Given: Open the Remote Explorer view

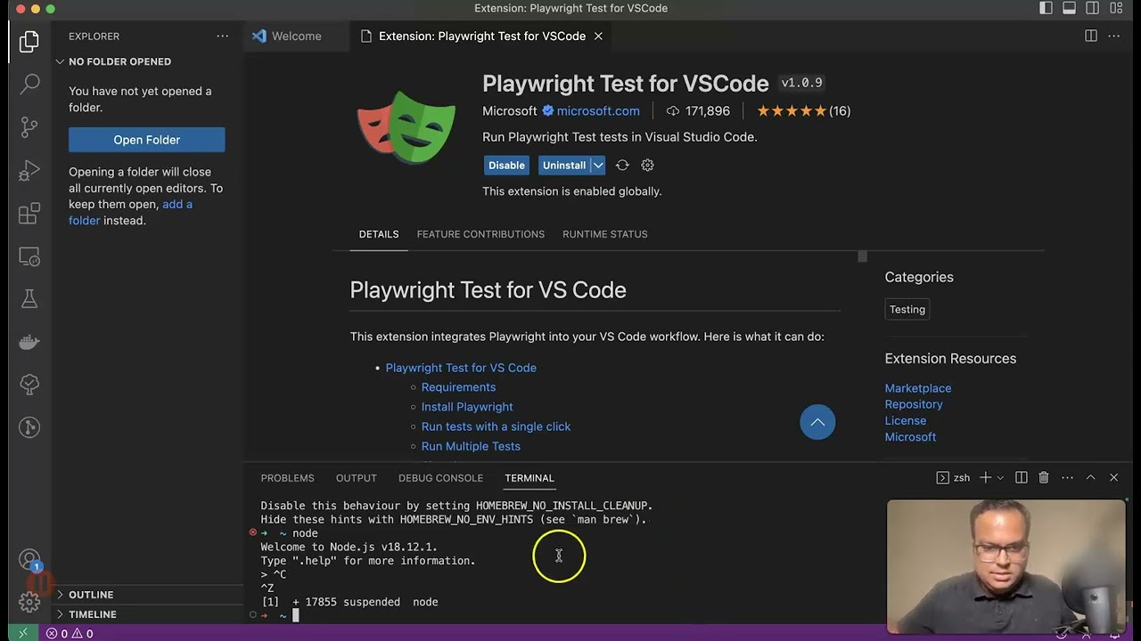Looking at the screenshot, I should [29, 256].
